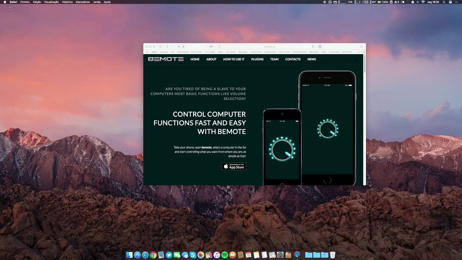Viewport: 462px width, 260px height.
Task: Click the bemote.co address bar
Action: [x=270, y=47]
